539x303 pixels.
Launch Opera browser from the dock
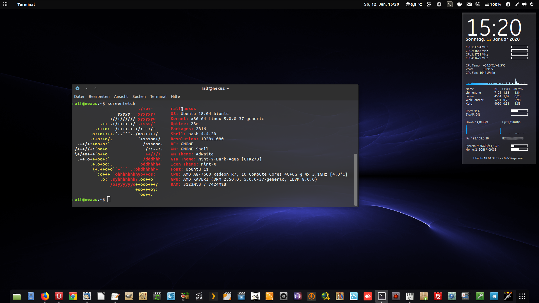pyautogui.click(x=59, y=296)
